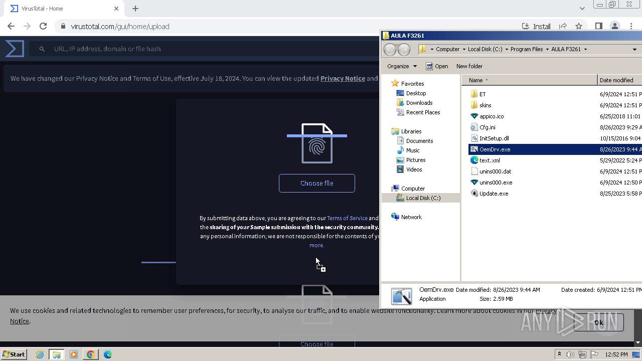
Task: Open Internet Explorer from the taskbar
Action: (x=40, y=354)
